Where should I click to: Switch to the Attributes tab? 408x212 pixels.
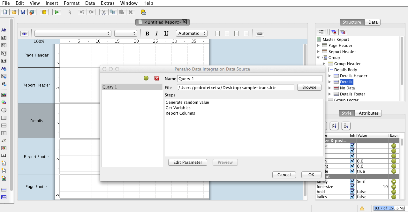point(368,113)
